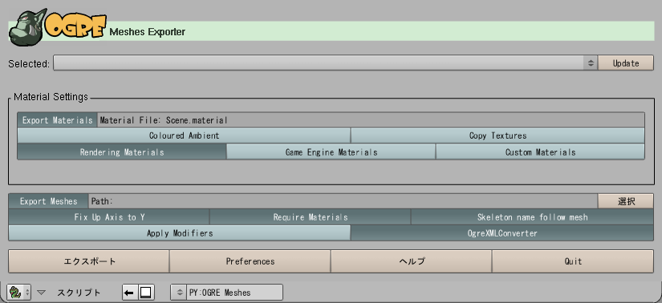Toggle Apply Modifiers option
Image resolution: width=662 pixels, height=303 pixels.
click(180, 233)
